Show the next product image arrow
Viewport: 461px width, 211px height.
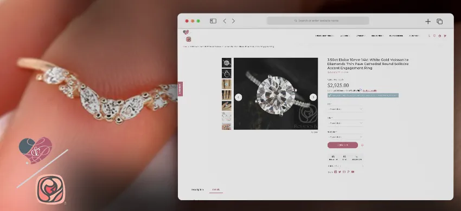313,97
